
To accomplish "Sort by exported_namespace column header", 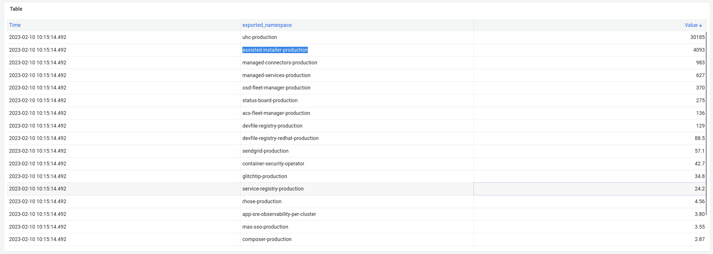I will click(x=267, y=25).
